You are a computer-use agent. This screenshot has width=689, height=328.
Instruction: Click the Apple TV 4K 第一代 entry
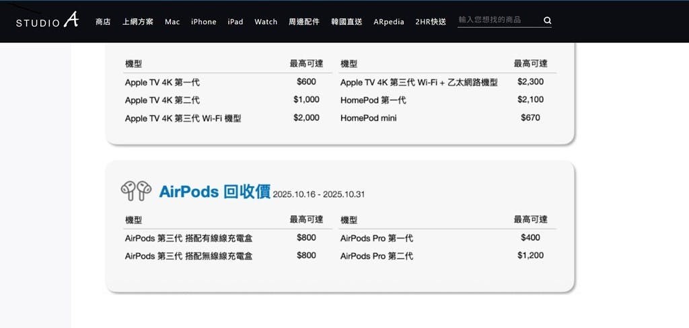tap(162, 83)
